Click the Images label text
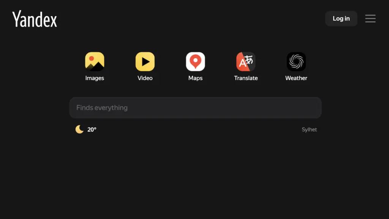The width and height of the screenshot is (389, 219). click(95, 78)
